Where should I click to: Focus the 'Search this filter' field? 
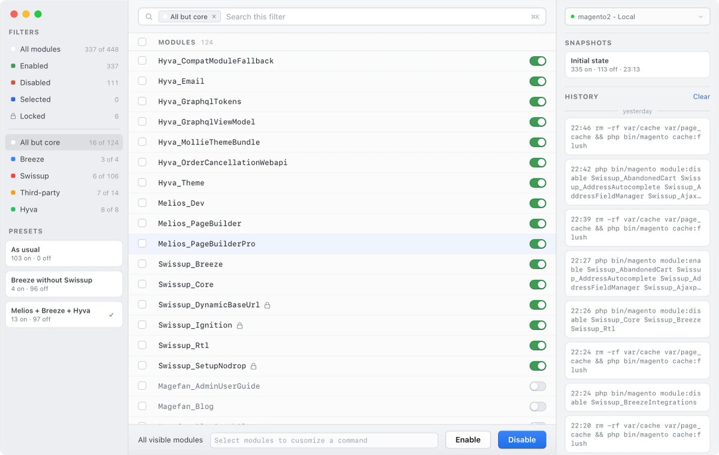pyautogui.click(x=376, y=17)
